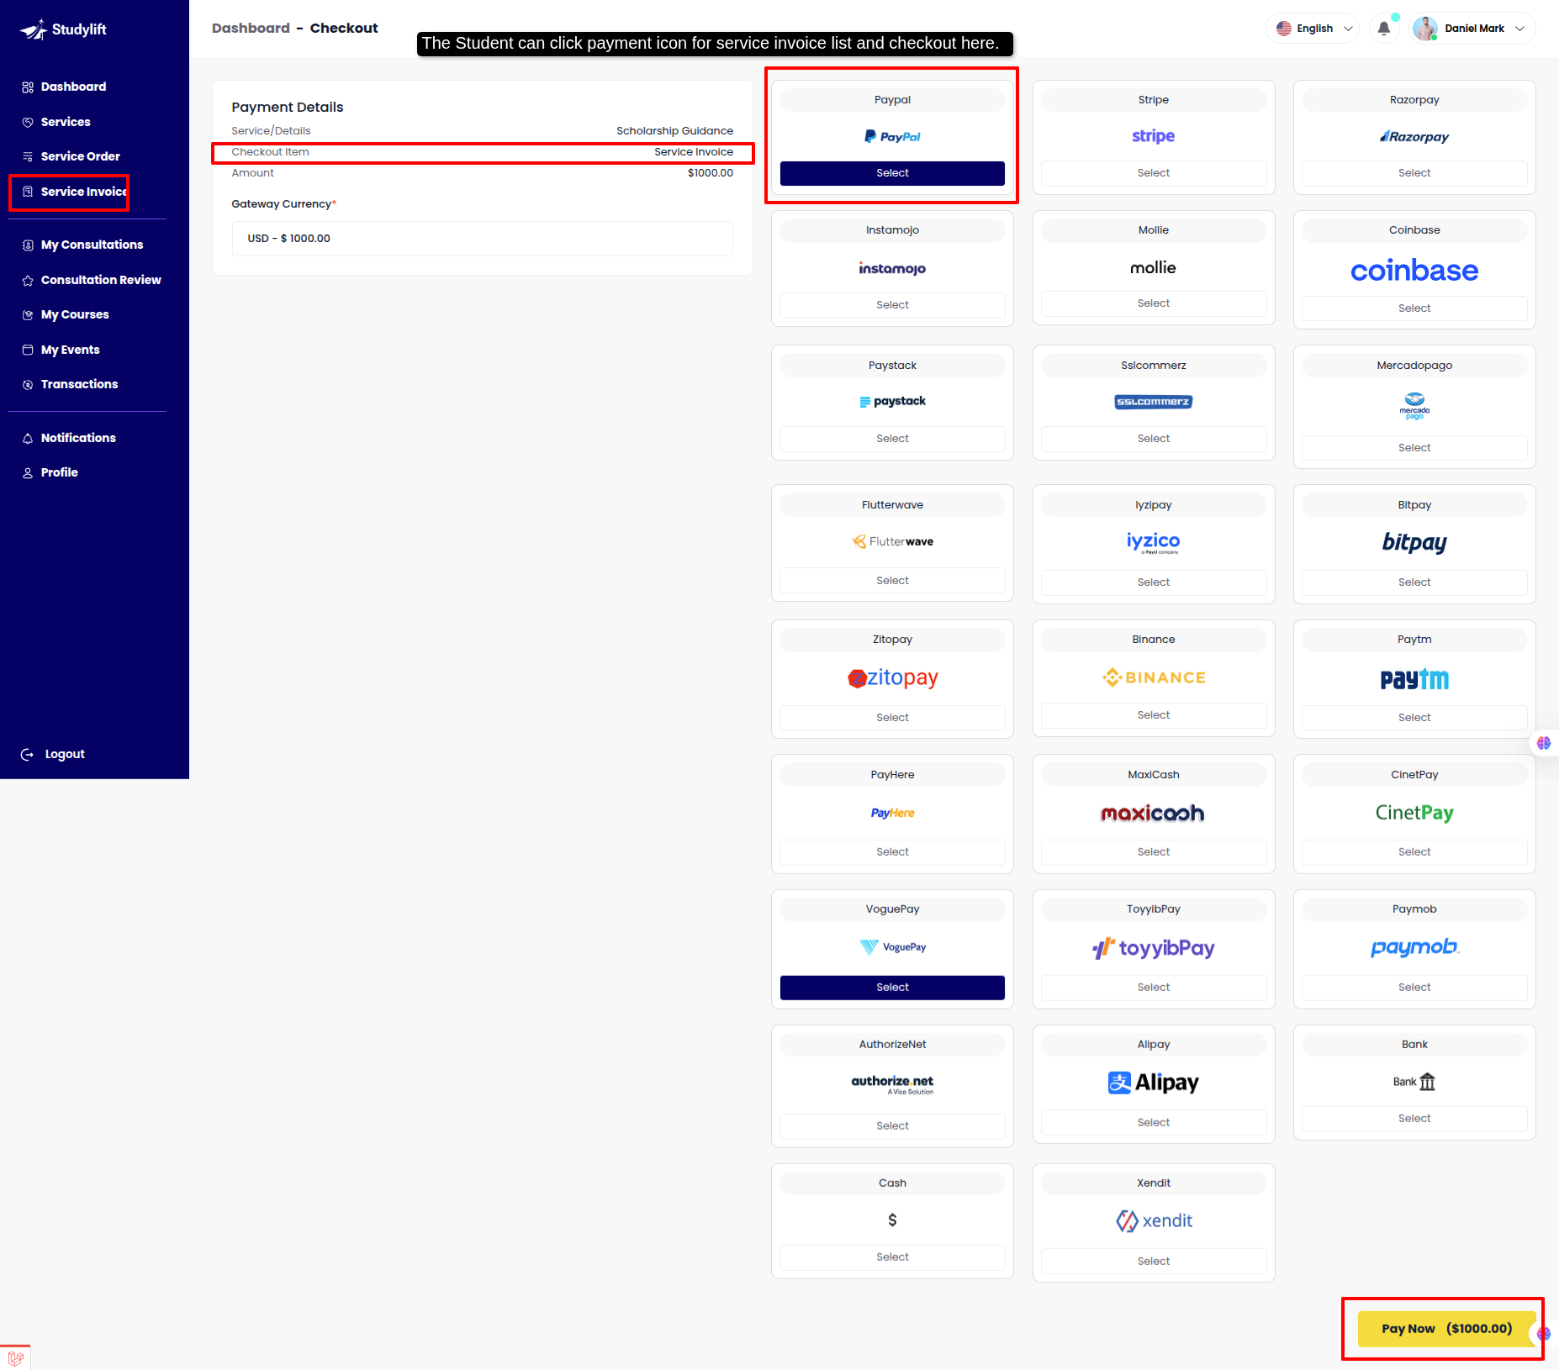1559x1370 pixels.
Task: Click the Pay Now ($1000.00) button
Action: coord(1446,1329)
